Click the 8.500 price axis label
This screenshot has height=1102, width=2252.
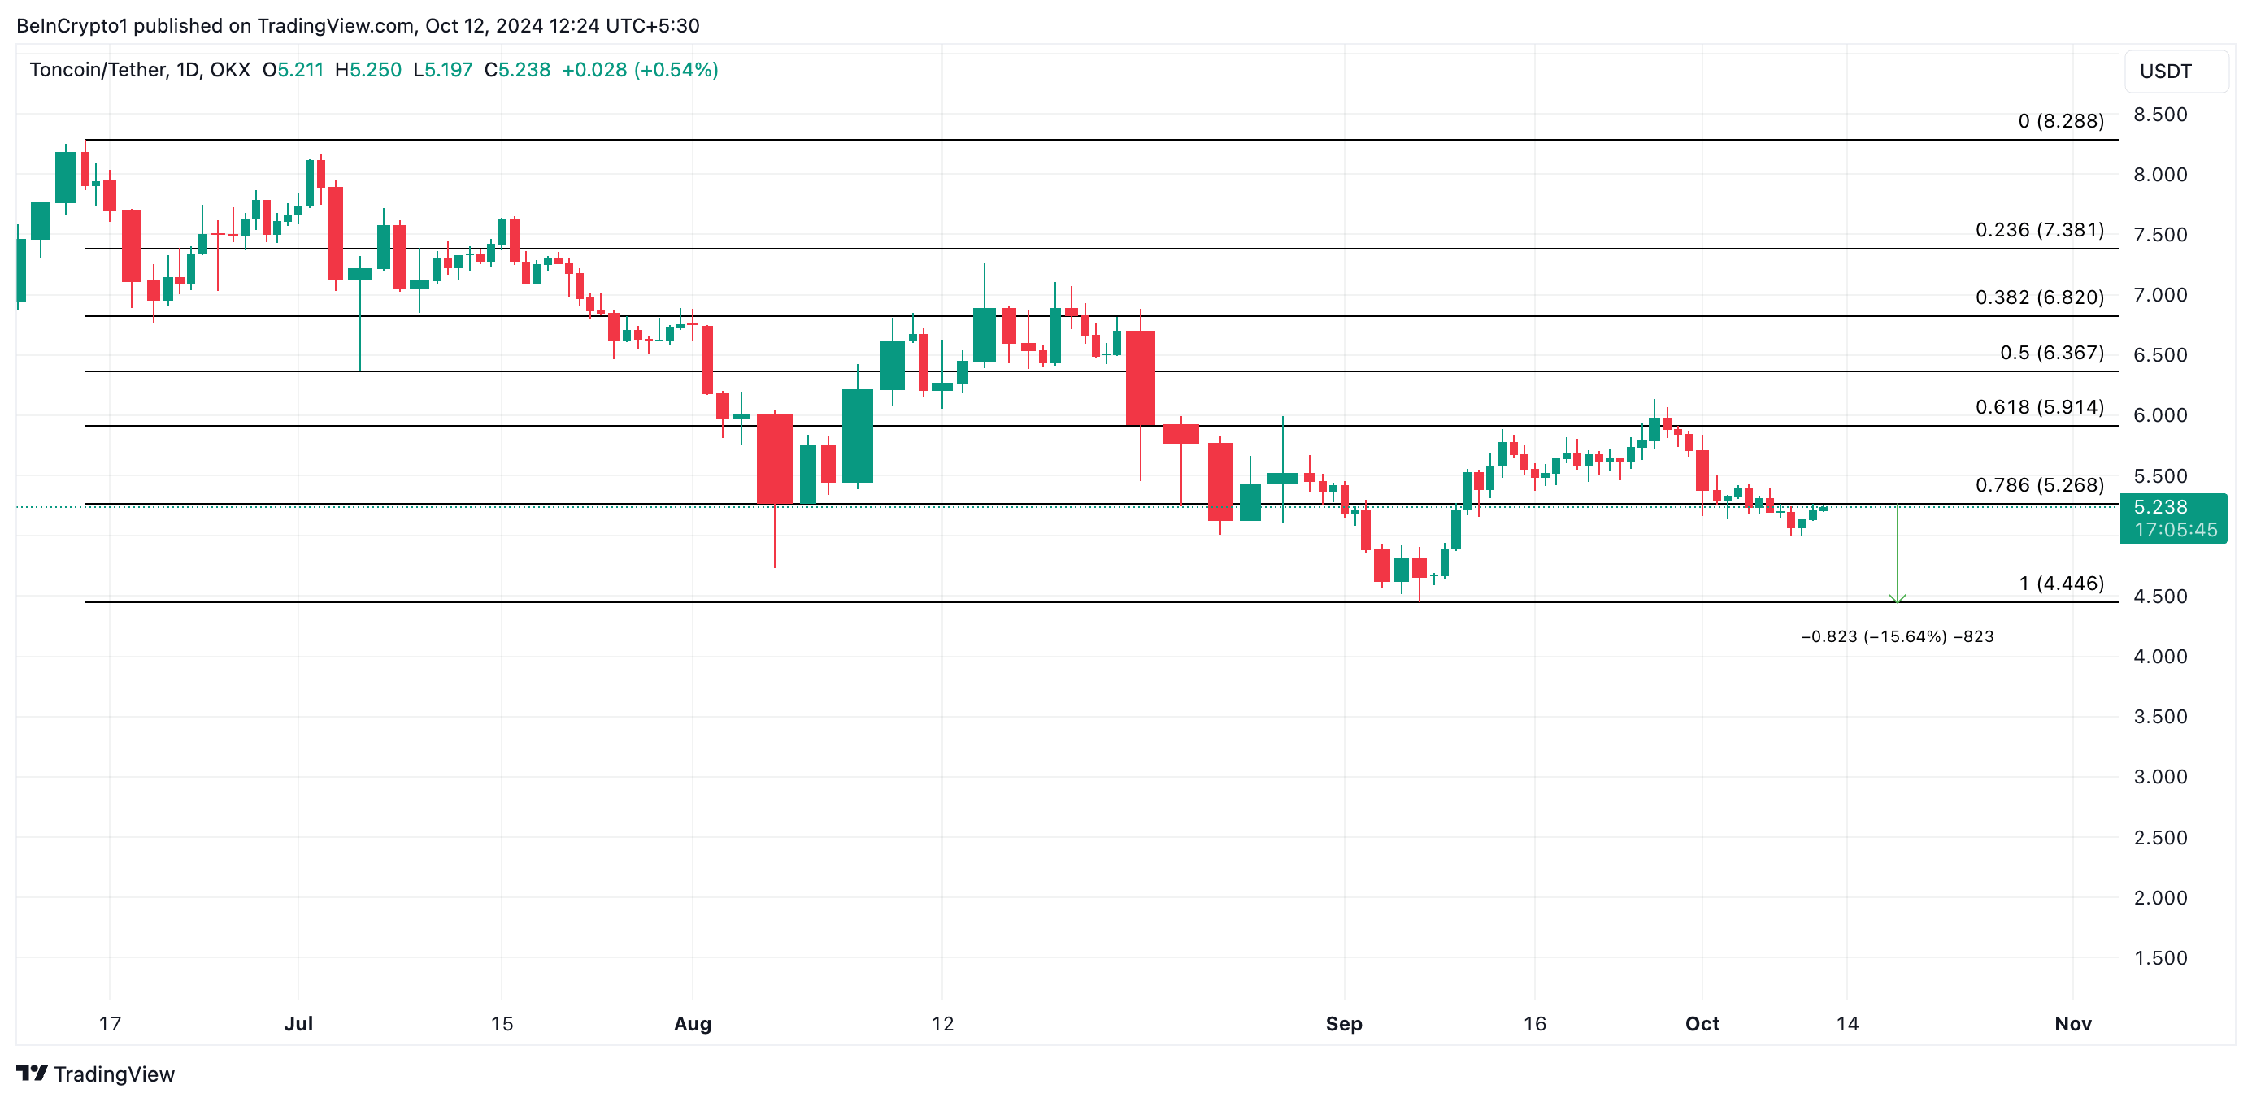click(x=2160, y=115)
